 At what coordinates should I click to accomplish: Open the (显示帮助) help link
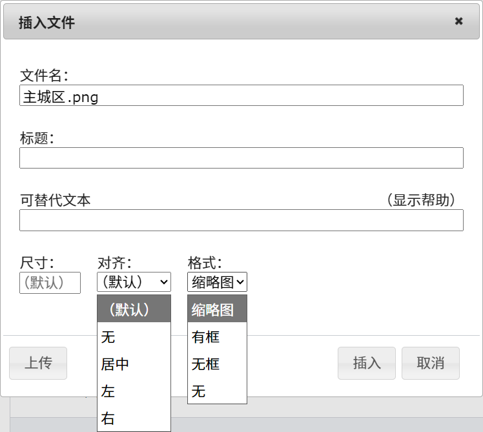tap(421, 200)
